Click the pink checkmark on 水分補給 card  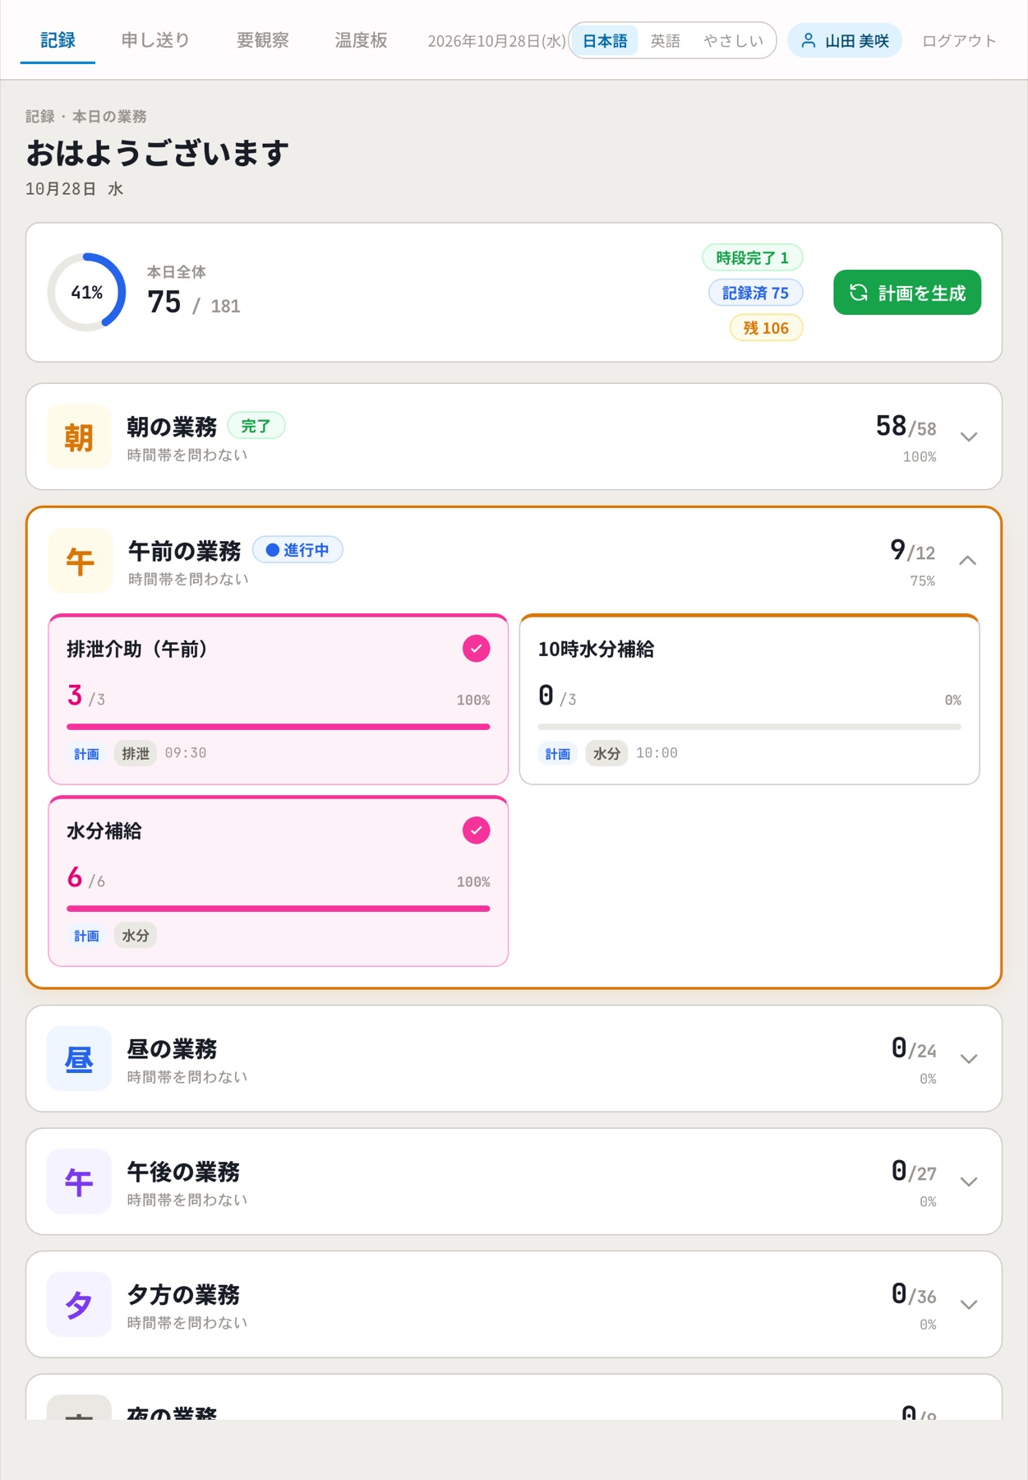[x=477, y=830]
